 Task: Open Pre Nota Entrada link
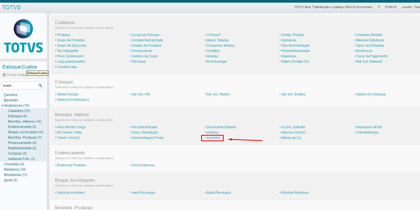144,127
